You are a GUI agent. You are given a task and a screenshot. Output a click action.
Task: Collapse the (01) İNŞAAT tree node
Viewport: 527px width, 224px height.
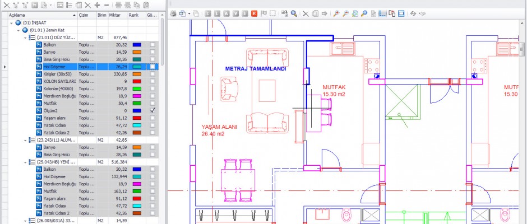coord(12,23)
